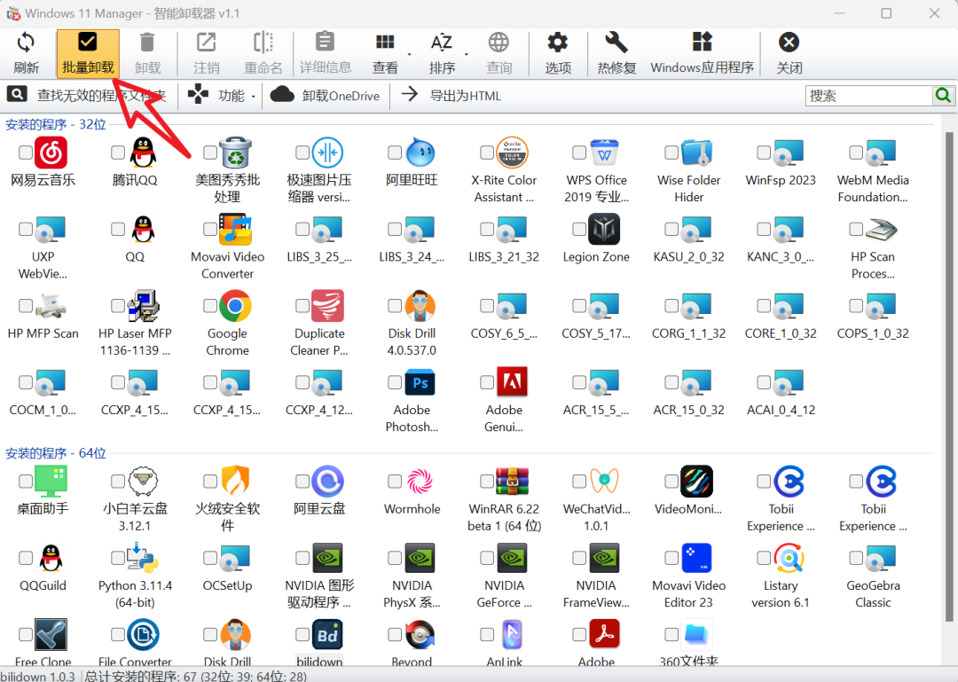Click 卸载OneDrive button
The image size is (958, 682).
(x=325, y=95)
